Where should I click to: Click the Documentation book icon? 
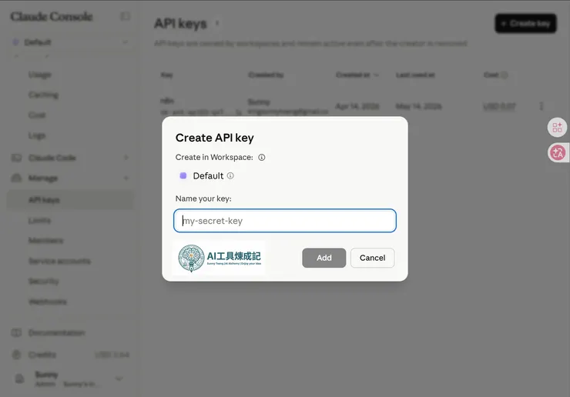pos(16,332)
